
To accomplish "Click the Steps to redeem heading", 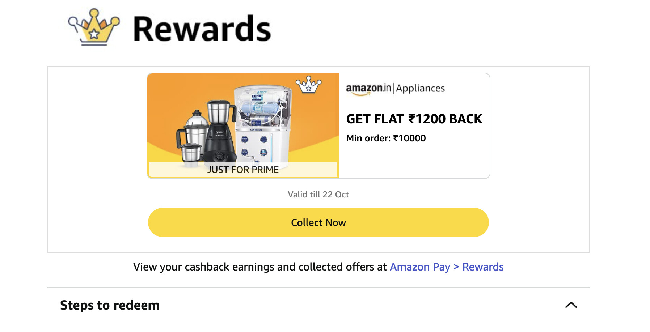I will pos(110,305).
